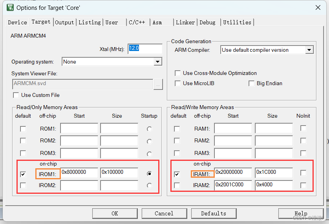Viewport: 329px width, 224px height.
Task: Toggle RAM1 NoInit checkbox
Action: [x=303, y=128]
